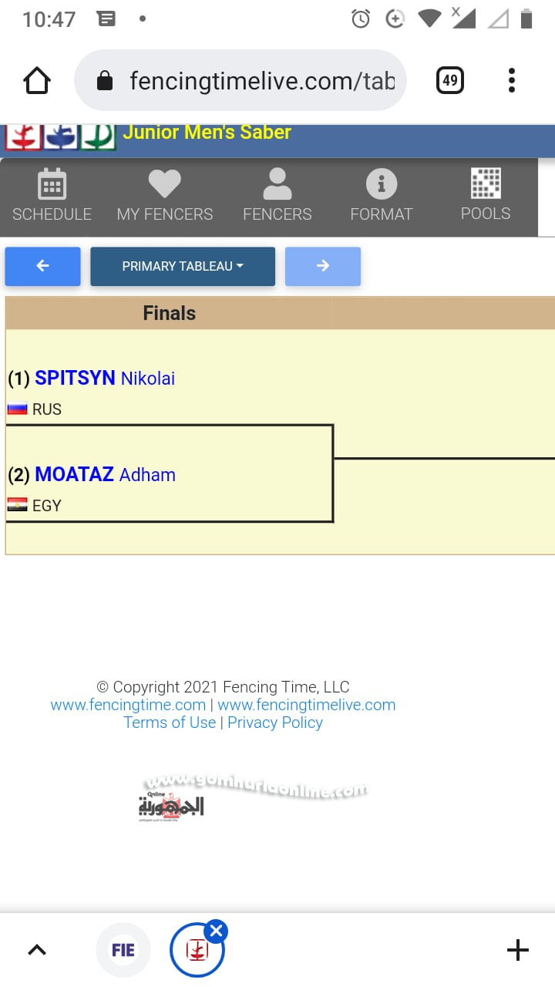Screen dimensions: 555x987
Task: Open the browser tab switcher showing 49
Action: [450, 80]
